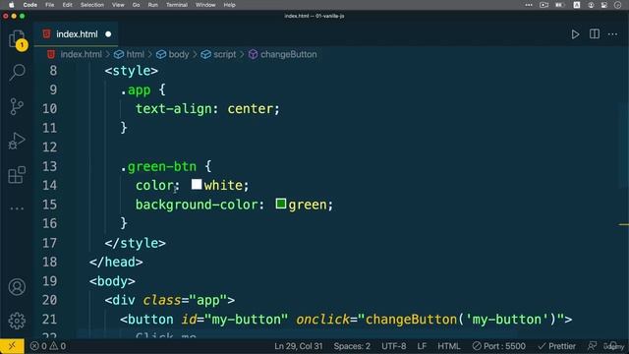This screenshot has width=629, height=354.
Task: Click the green color swatch on line 15
Action: (x=281, y=204)
